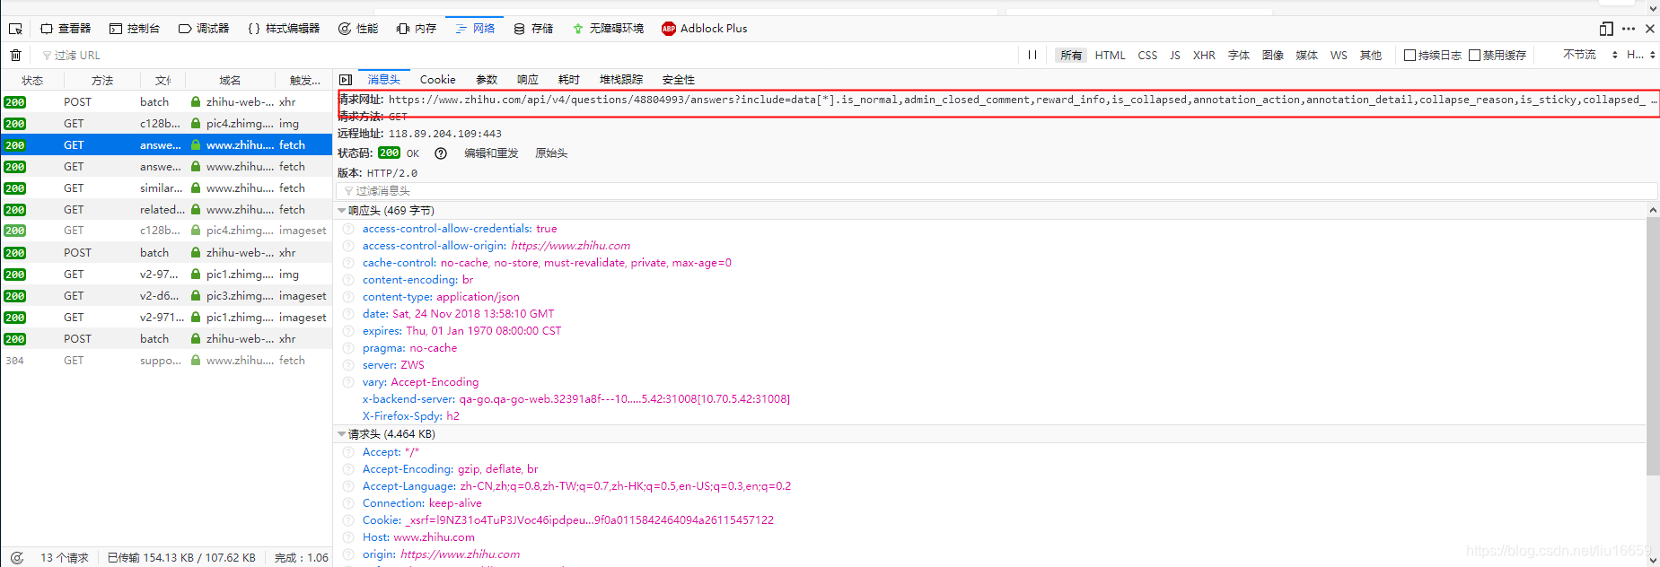1660x567 pixels.
Task: Open the 查看器 inspector panel
Action: 66,29
